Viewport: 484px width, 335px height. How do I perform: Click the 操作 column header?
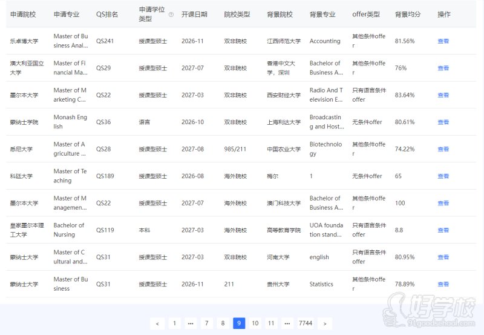pyautogui.click(x=444, y=15)
